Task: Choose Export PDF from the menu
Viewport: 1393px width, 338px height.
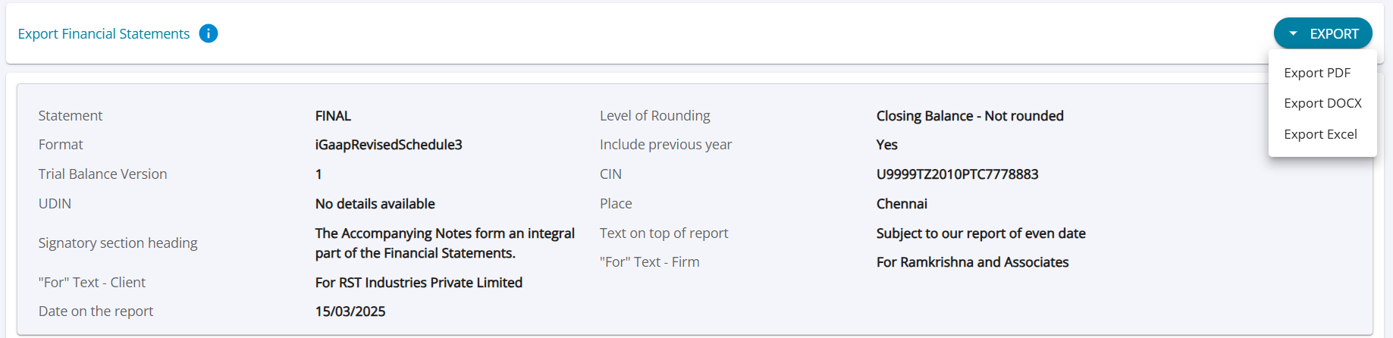Action: coord(1317,73)
